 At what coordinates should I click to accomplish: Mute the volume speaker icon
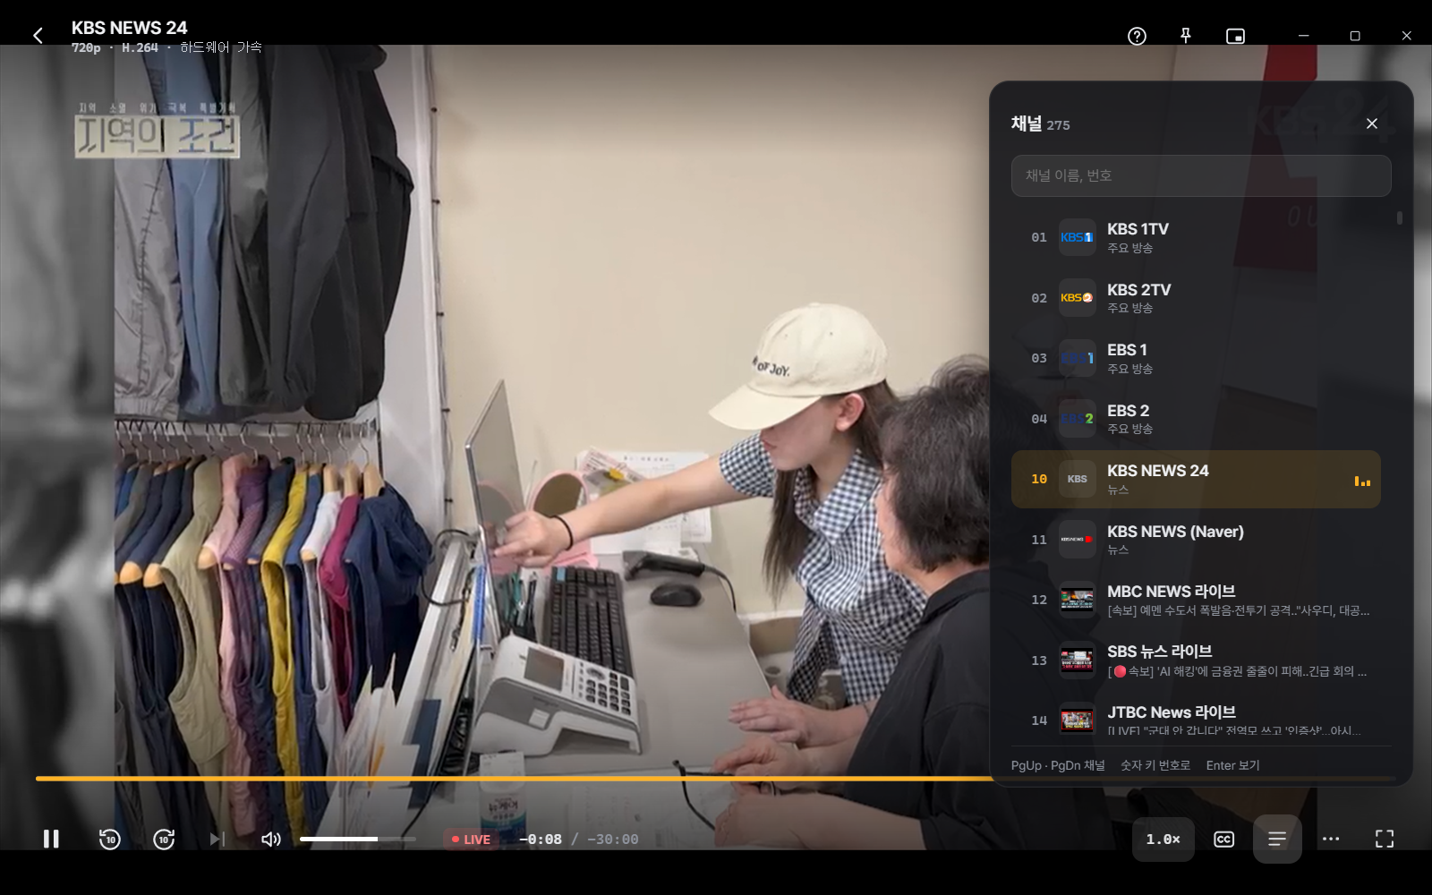[x=270, y=839]
